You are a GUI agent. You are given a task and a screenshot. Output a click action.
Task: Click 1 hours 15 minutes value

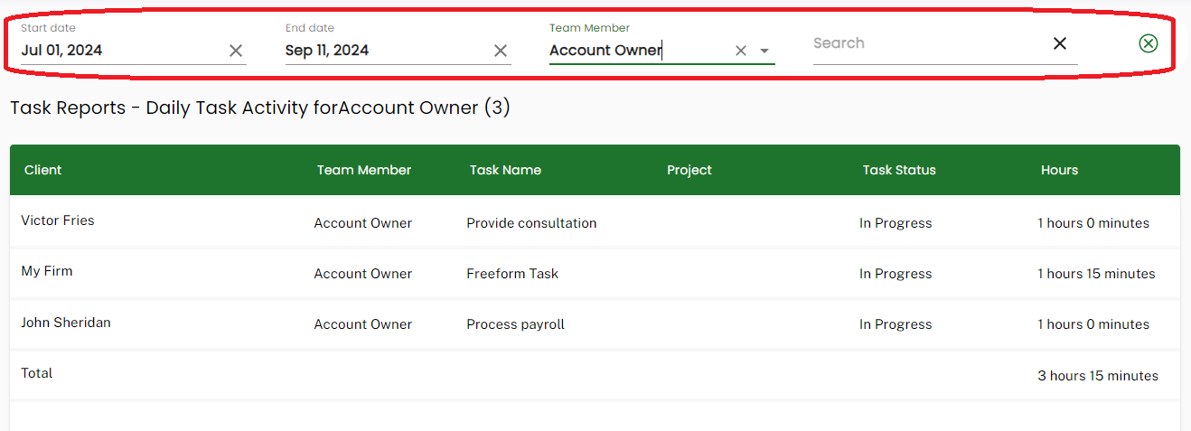(1096, 274)
